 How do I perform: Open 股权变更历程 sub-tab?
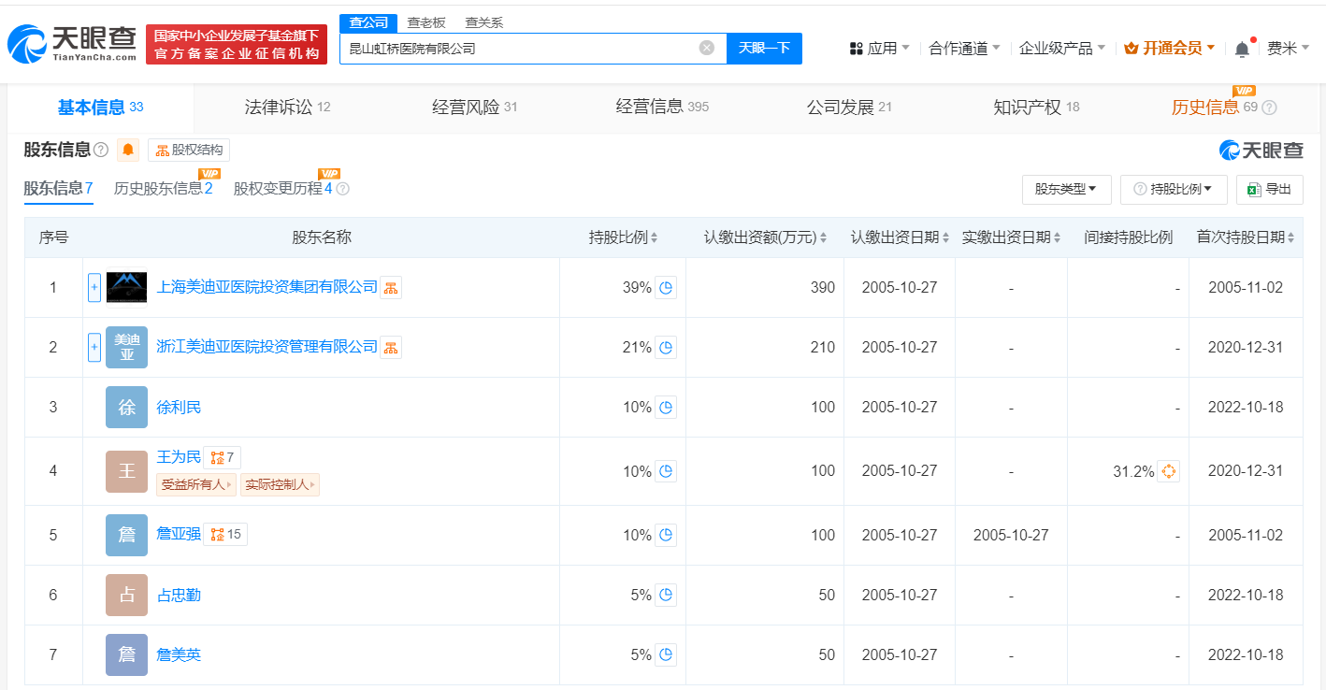coord(283,189)
